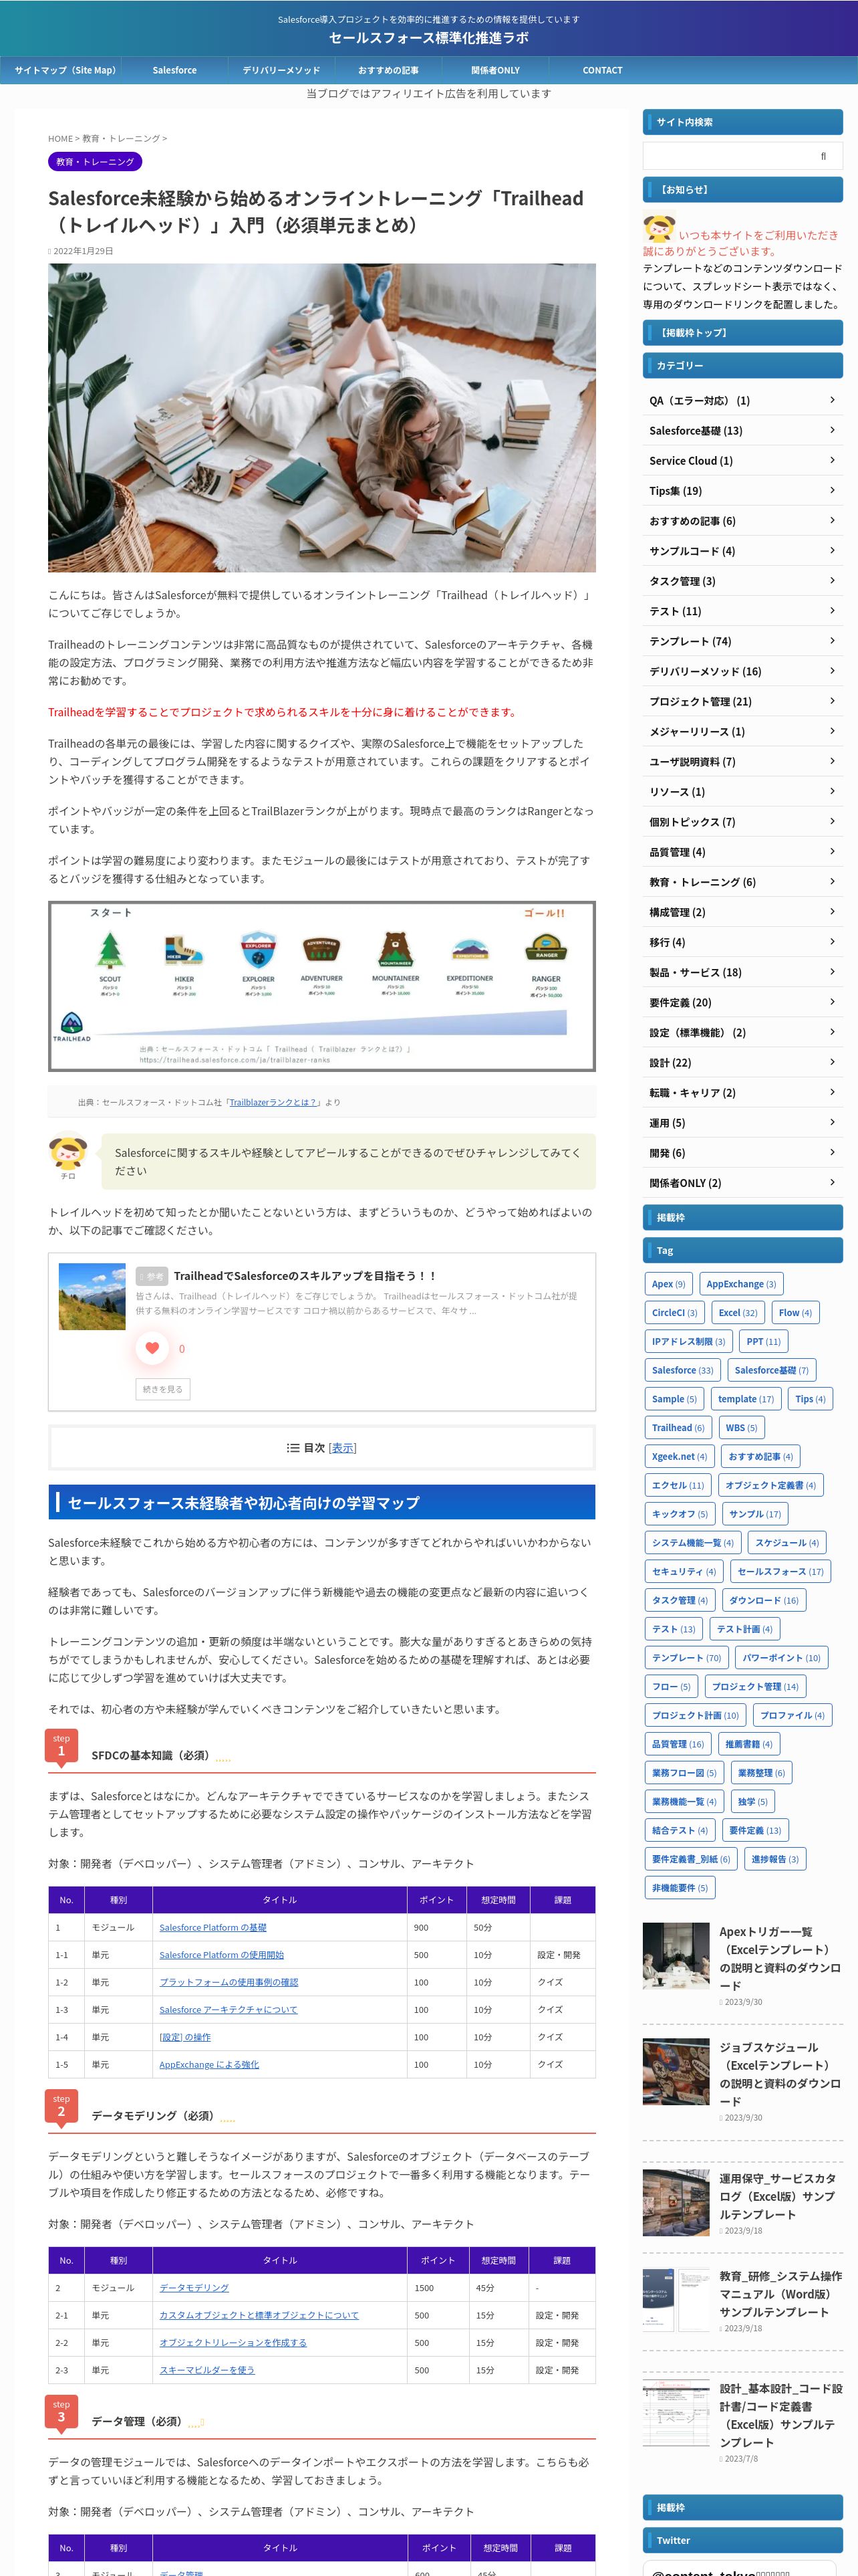Expand the テンプレート (74) category
The height and width of the screenshot is (2576, 858).
pyautogui.click(x=743, y=641)
